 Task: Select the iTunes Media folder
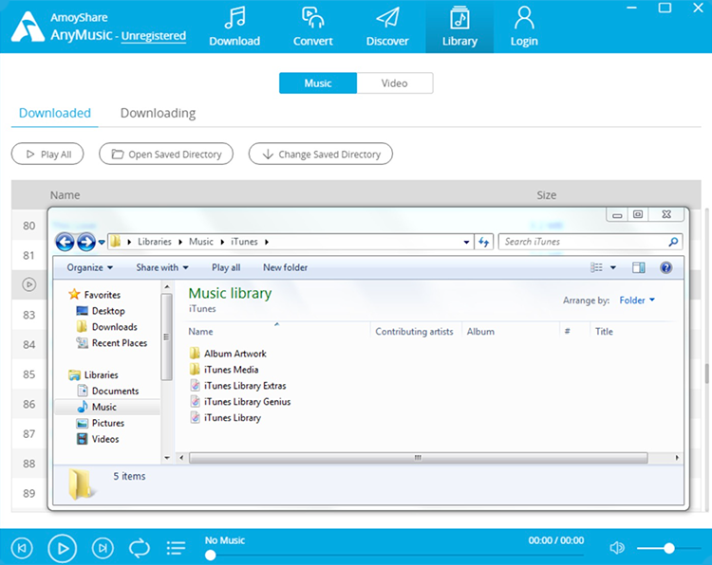[x=224, y=370]
